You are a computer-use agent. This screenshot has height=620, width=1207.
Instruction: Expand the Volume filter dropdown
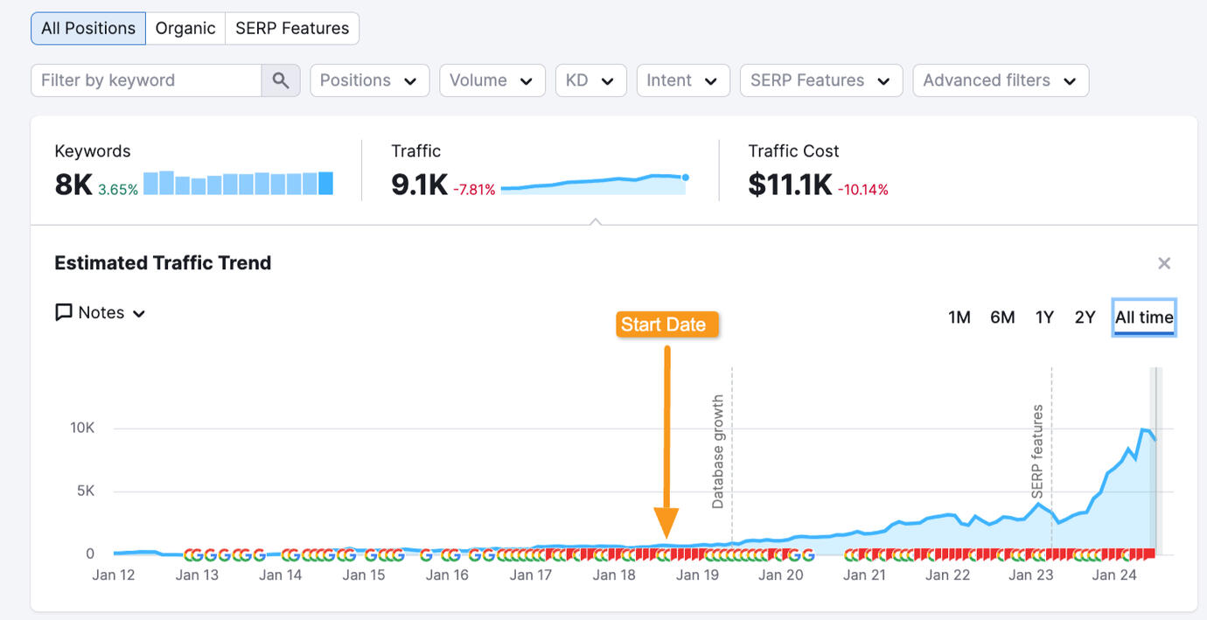(492, 80)
